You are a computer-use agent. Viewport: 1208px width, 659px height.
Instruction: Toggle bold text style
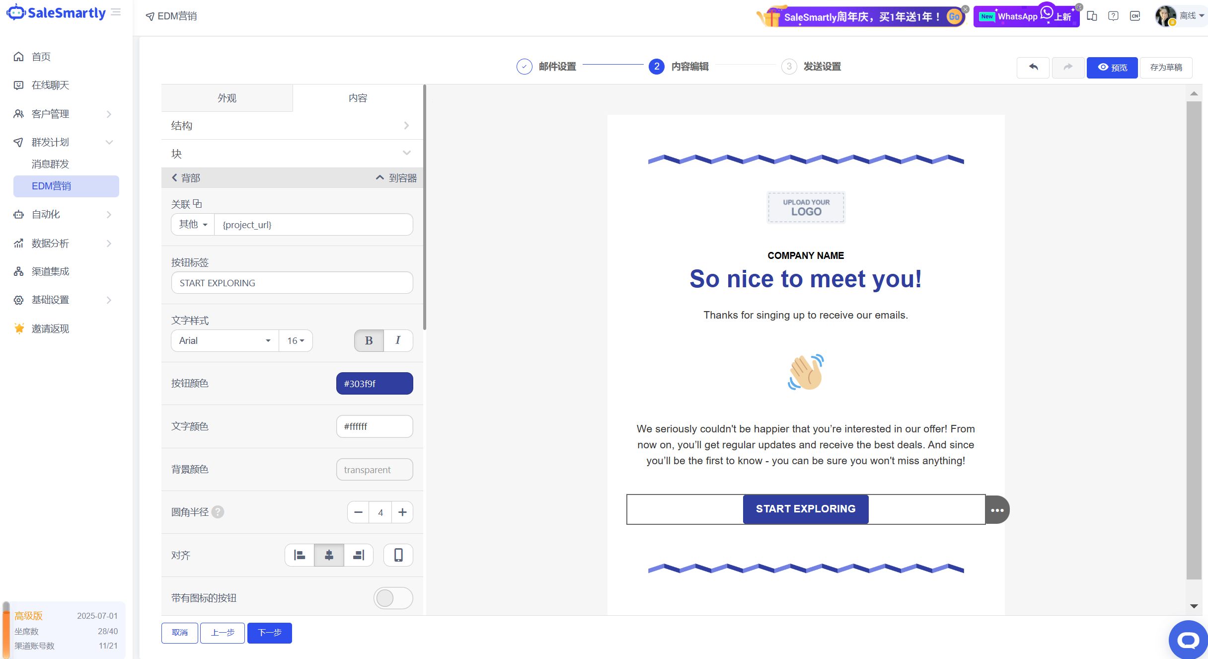click(x=369, y=340)
